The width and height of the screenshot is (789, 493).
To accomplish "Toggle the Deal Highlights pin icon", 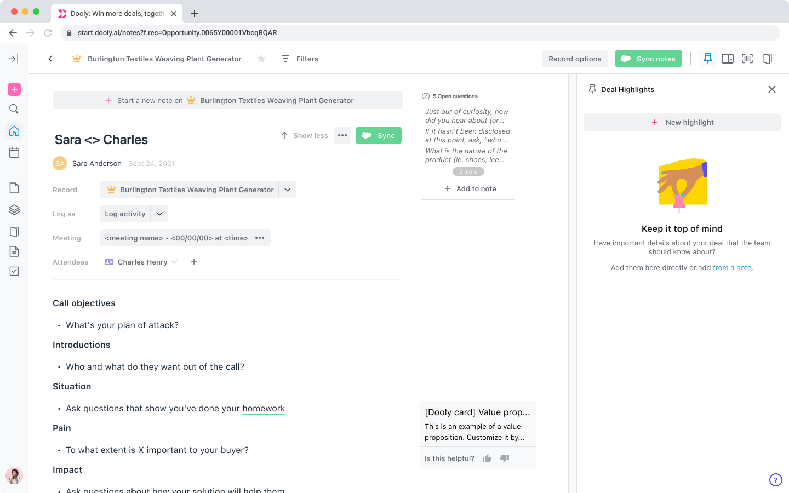I will tap(708, 59).
